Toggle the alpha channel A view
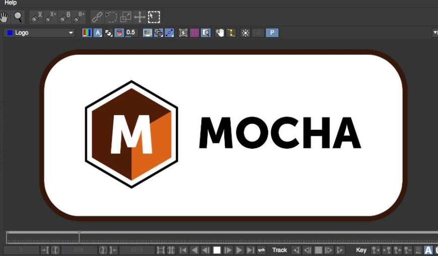Image resolution: width=438 pixels, height=256 pixels. 98,33
